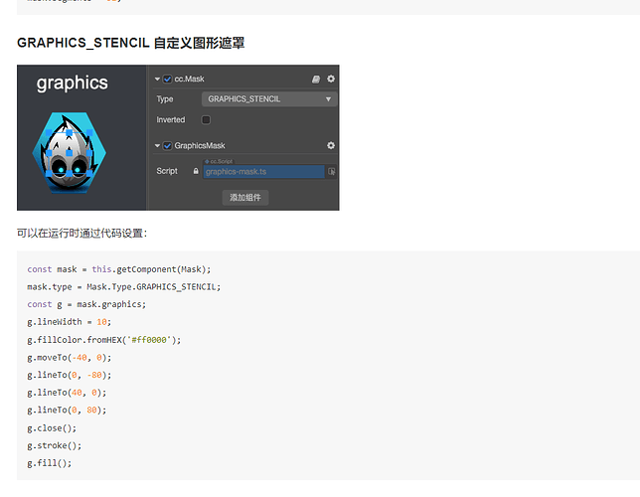This screenshot has height=497, width=640.
Task: Click the code line g.fillColor.fromHEX('#ff0000');
Action: tap(104, 340)
